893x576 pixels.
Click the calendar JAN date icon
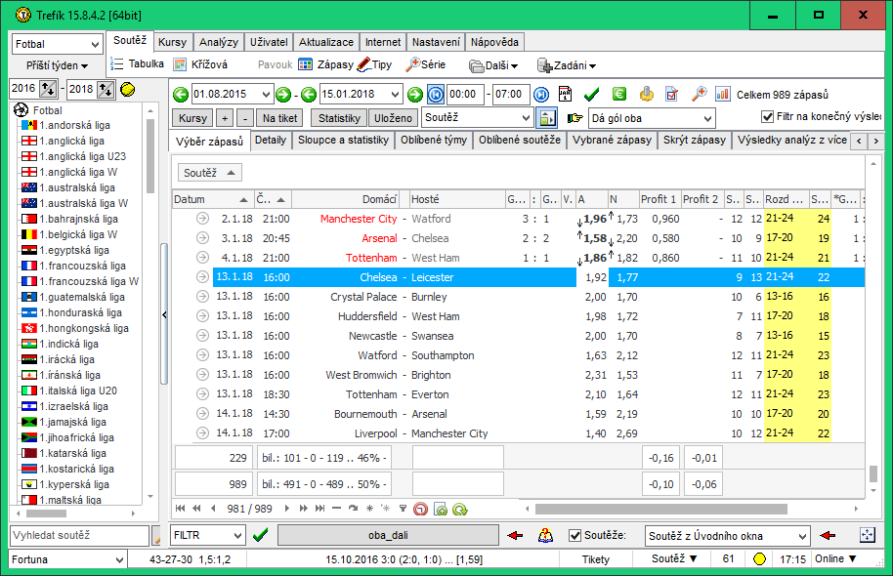click(565, 94)
